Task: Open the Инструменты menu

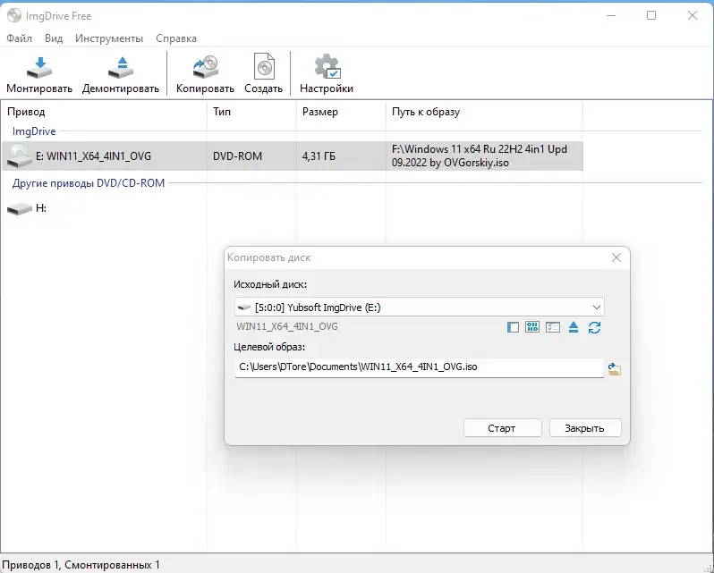Action: 109,38
